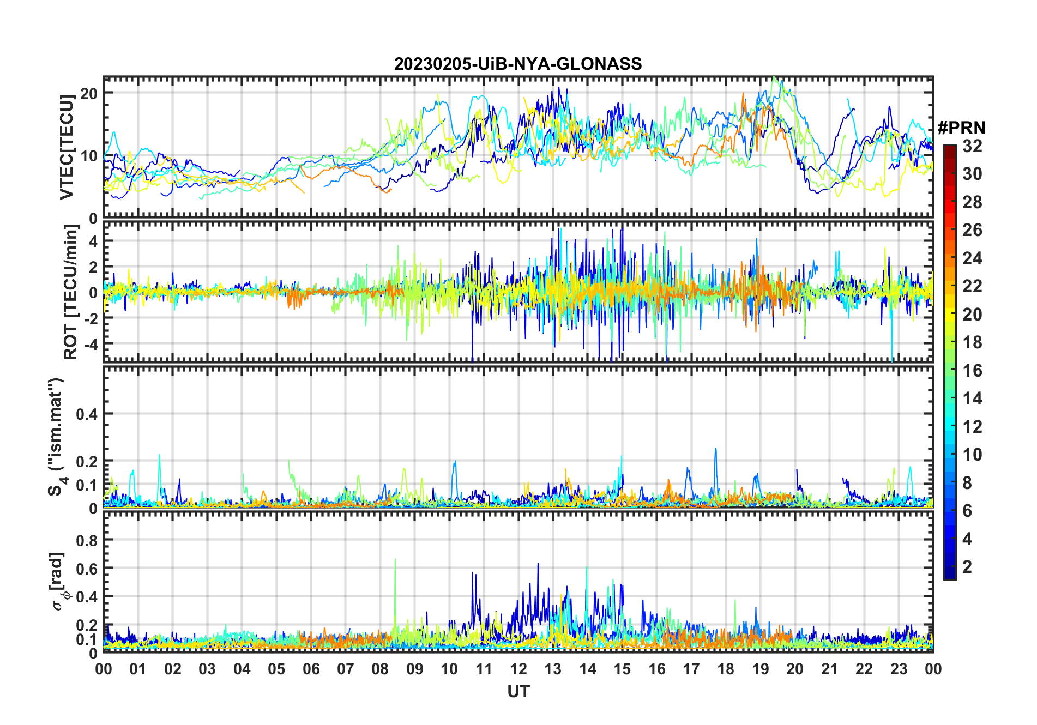This screenshot has width=1037, height=725.
Task: Click the "#PRN" colorbar heading
Action: (962, 128)
